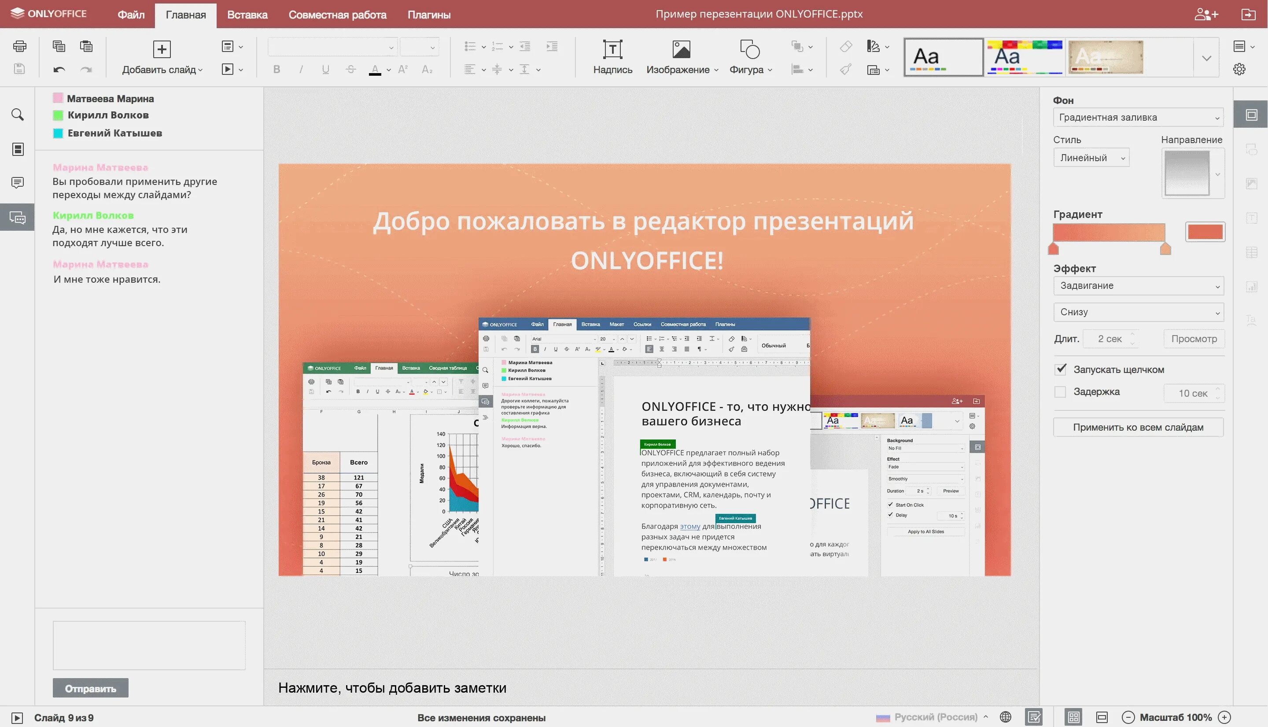Open the Search panel from left sidebar
The image size is (1268, 727).
pyautogui.click(x=18, y=115)
